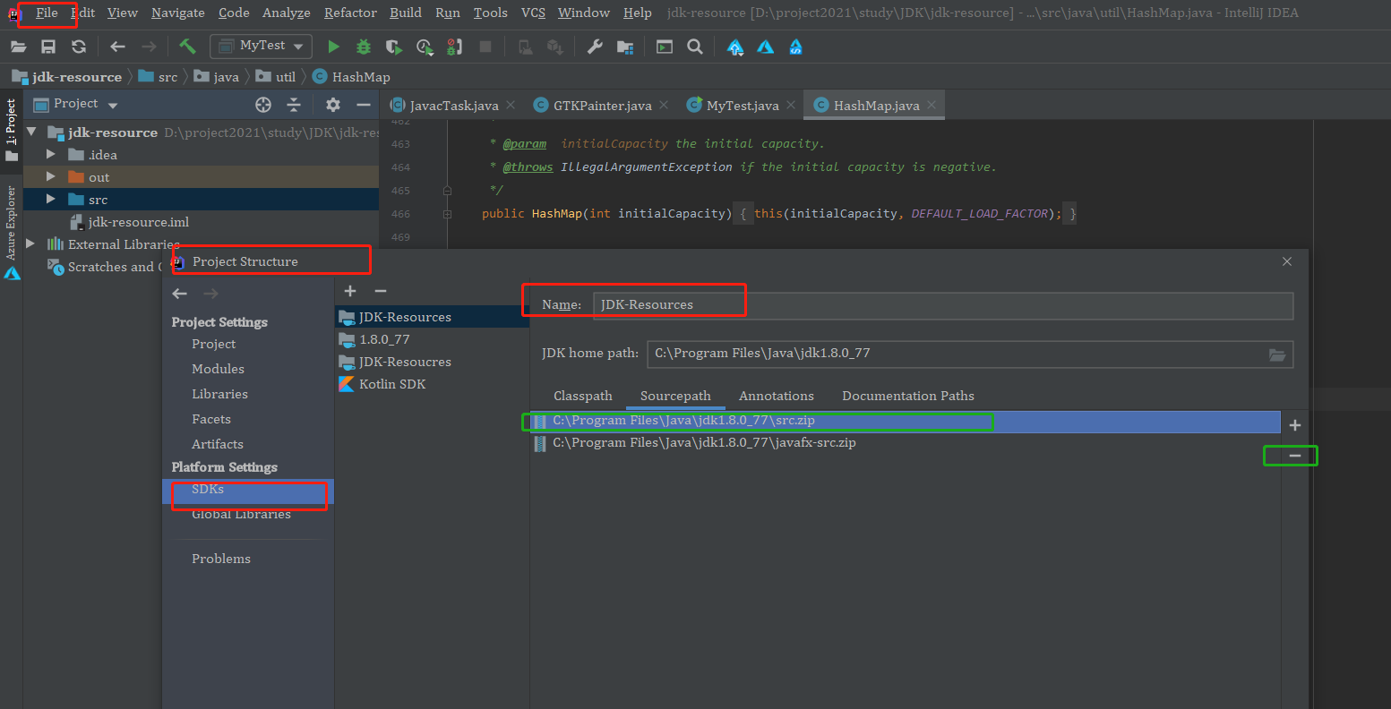Open MyTest run configuration dropdown

[262, 46]
